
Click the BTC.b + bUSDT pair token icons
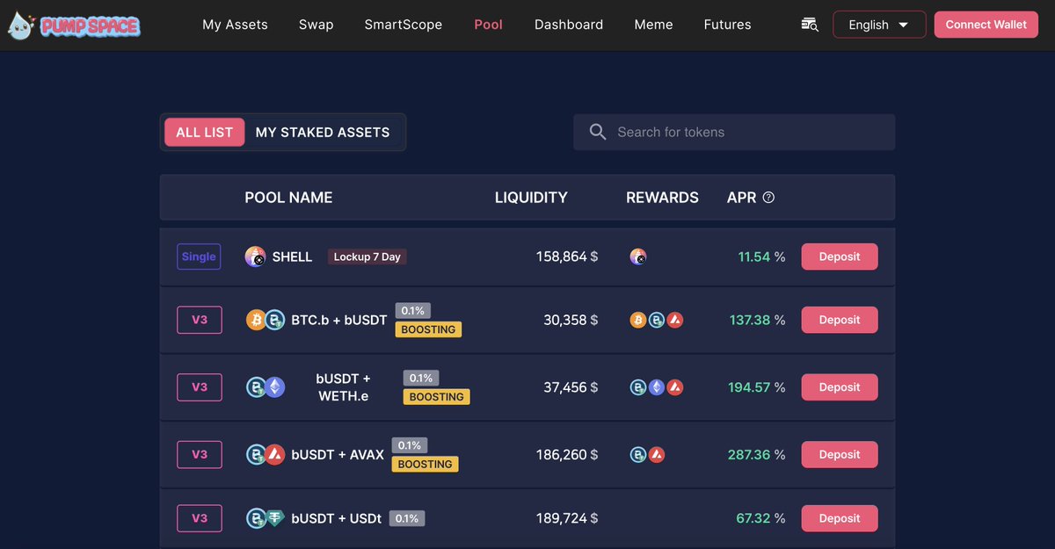coord(266,320)
